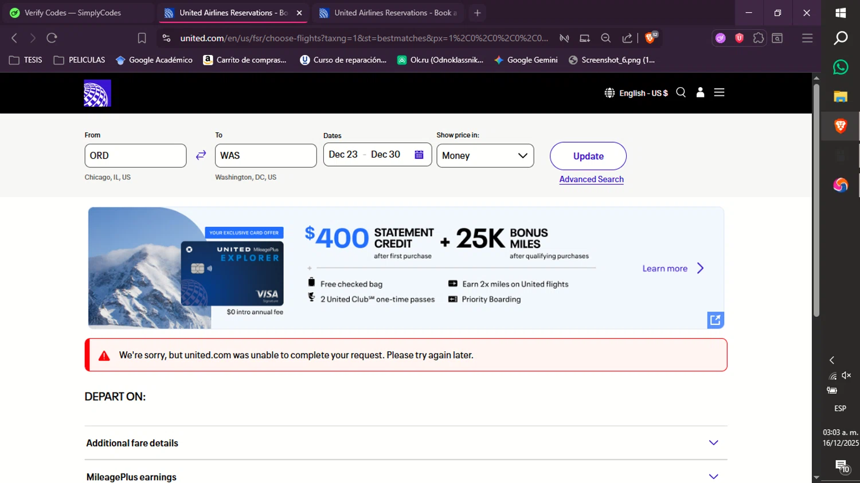This screenshot has width=860, height=483.
Task: Click the browser forward arrow
Action: pos(33,38)
